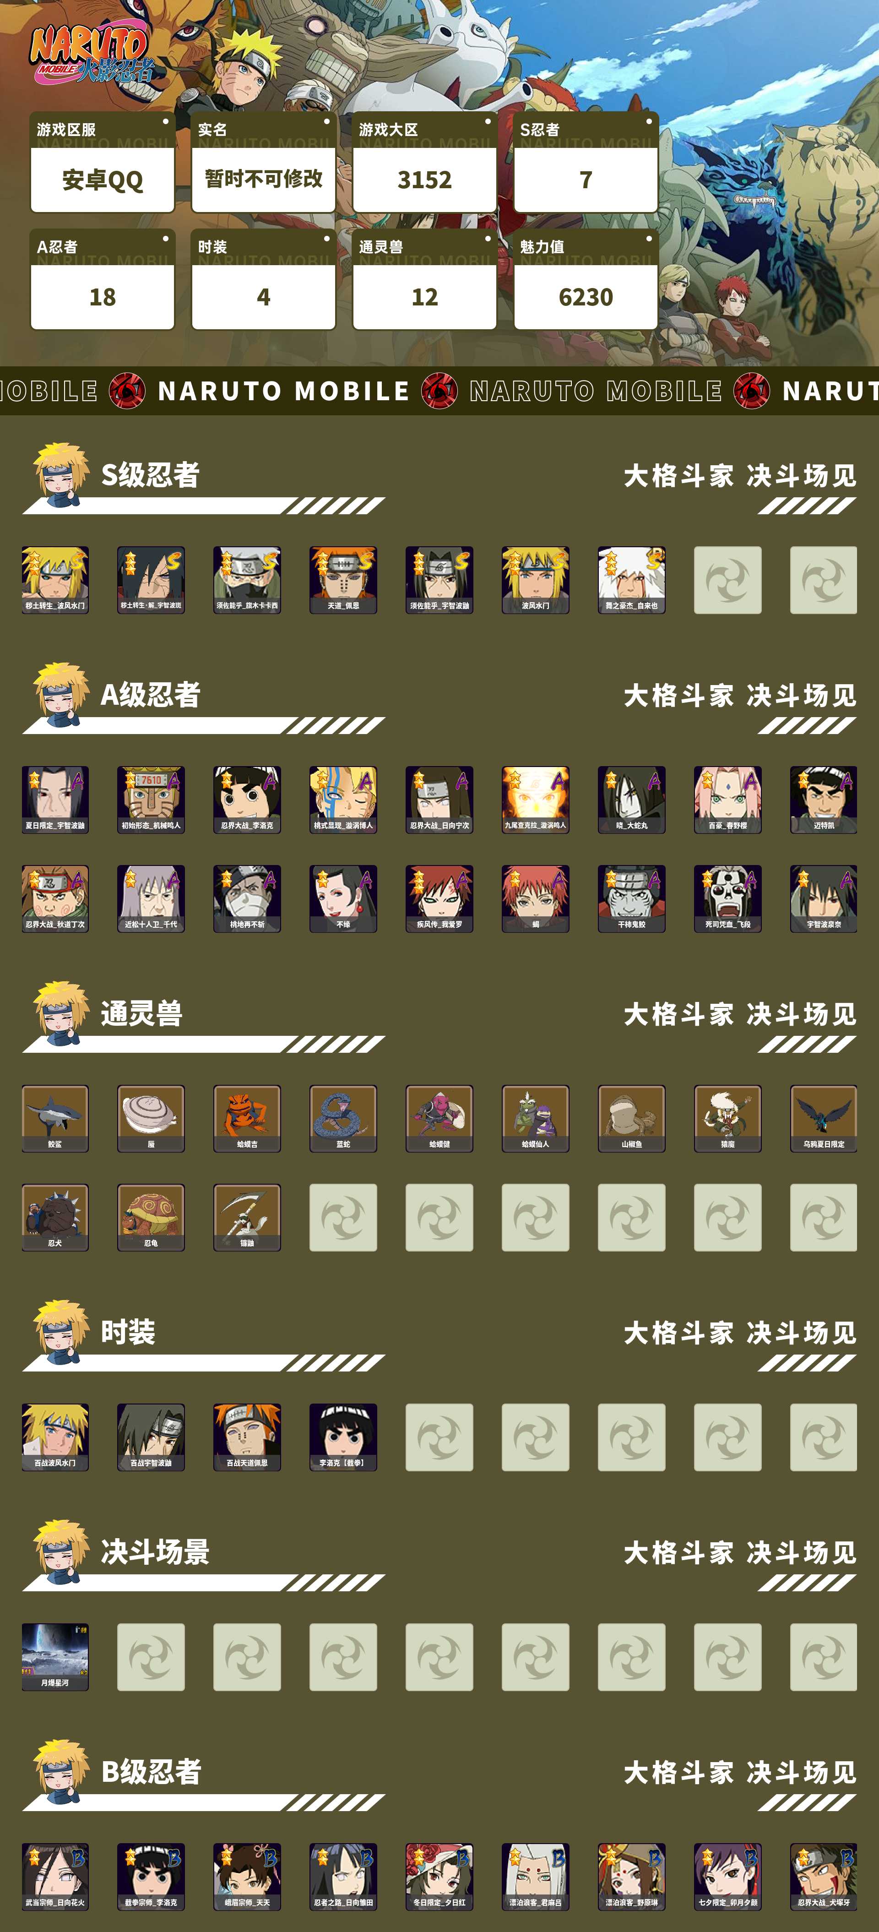
Task: Choose the 百豪_春野樱 ninja icon
Action: coord(727,800)
